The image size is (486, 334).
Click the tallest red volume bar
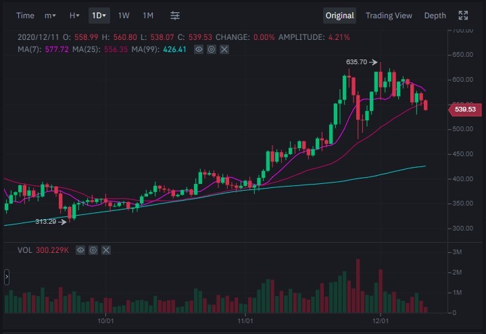pos(358,285)
